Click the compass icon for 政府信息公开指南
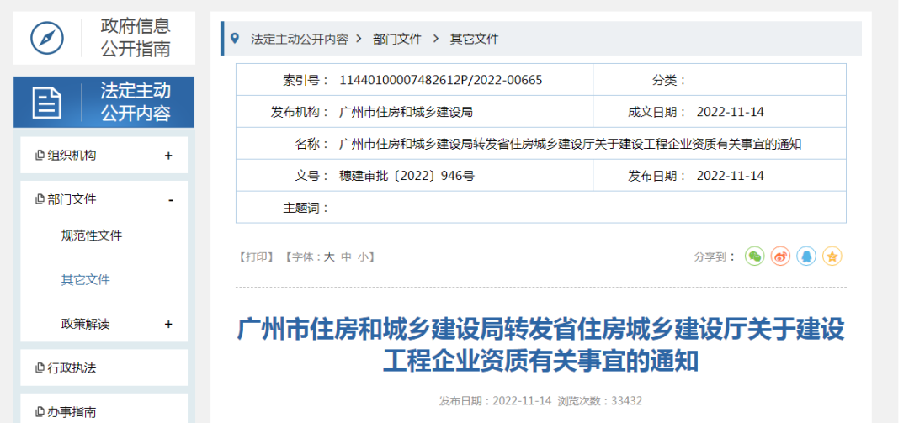The width and height of the screenshot is (909, 423). [x=47, y=38]
